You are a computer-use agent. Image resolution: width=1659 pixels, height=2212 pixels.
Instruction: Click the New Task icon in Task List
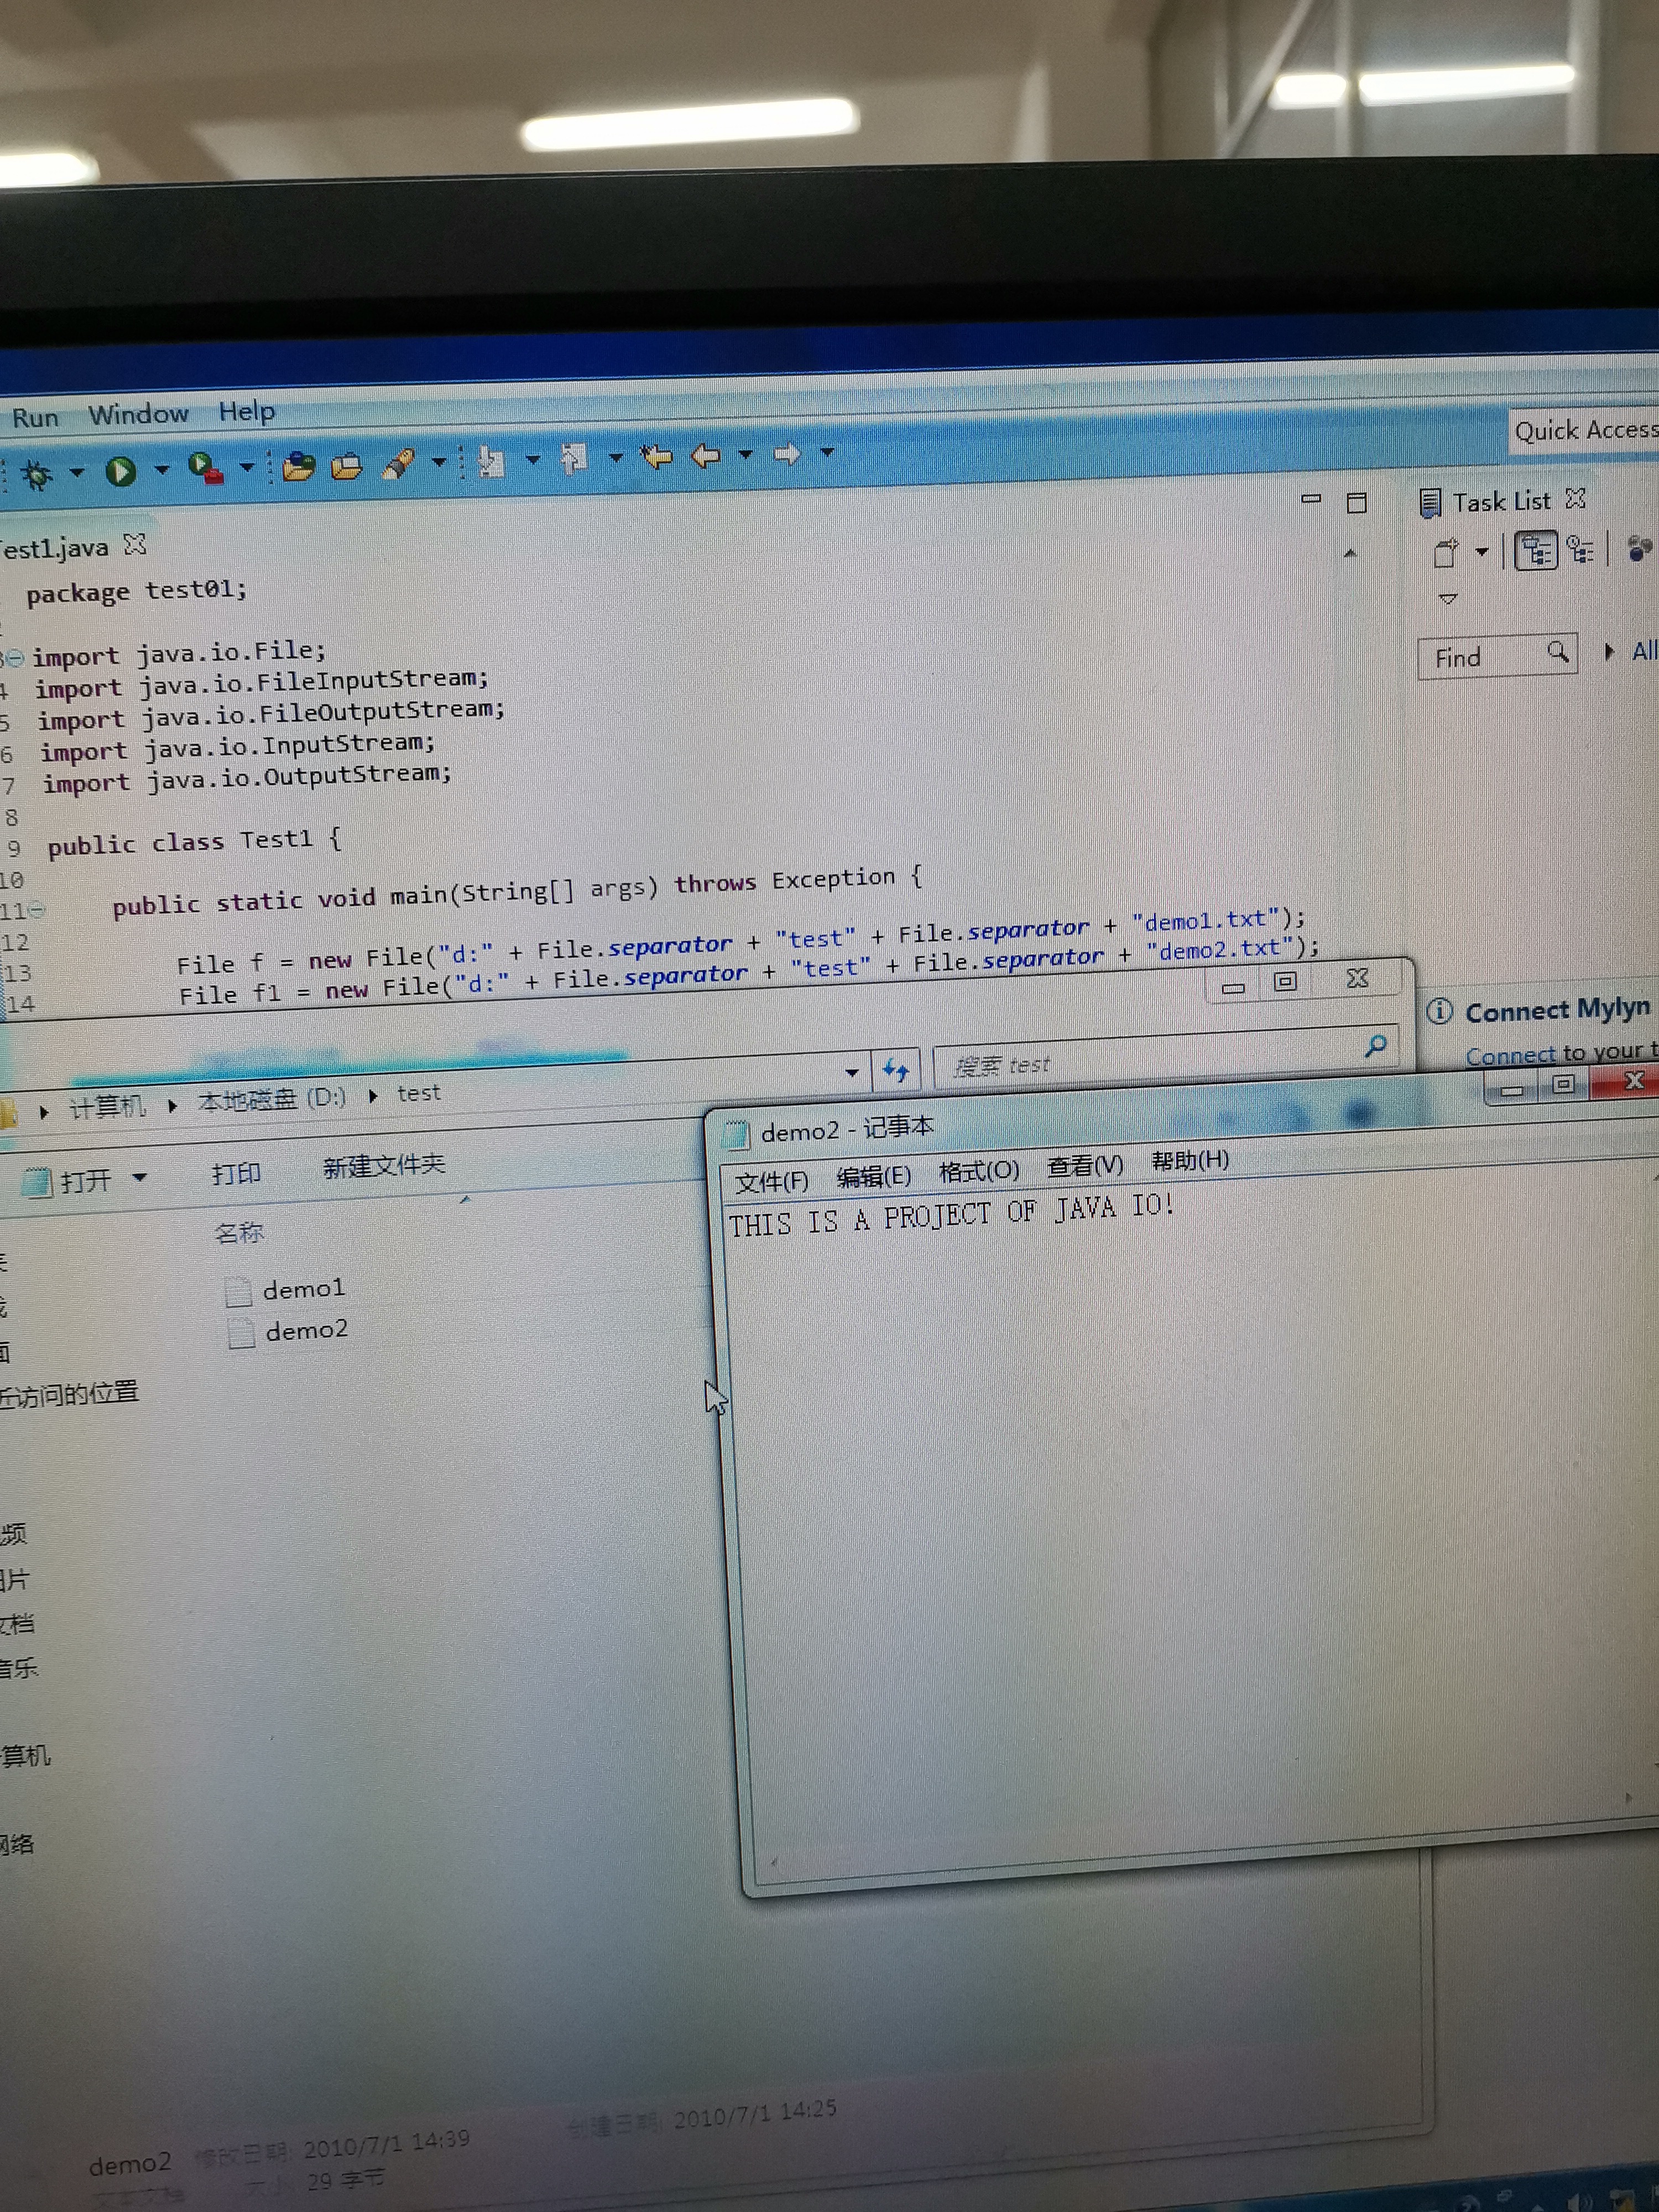point(1445,553)
